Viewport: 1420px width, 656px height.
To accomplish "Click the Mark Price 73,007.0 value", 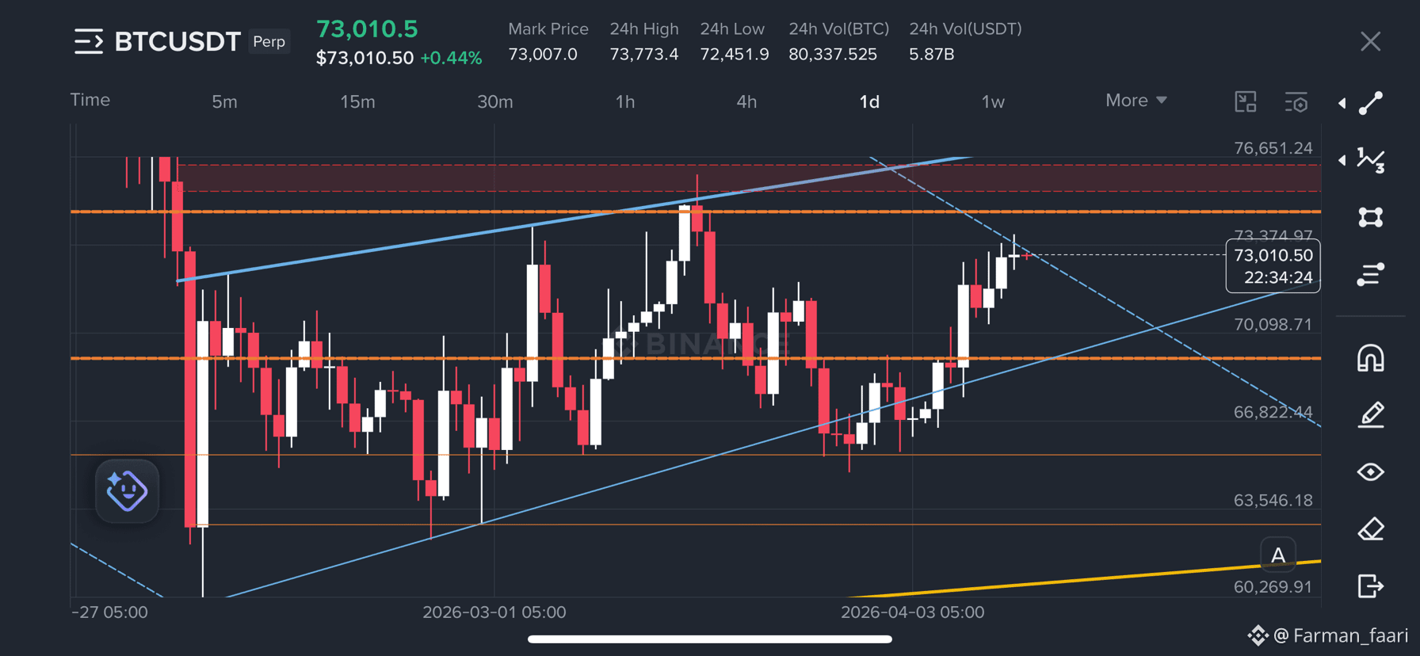I will click(x=543, y=55).
